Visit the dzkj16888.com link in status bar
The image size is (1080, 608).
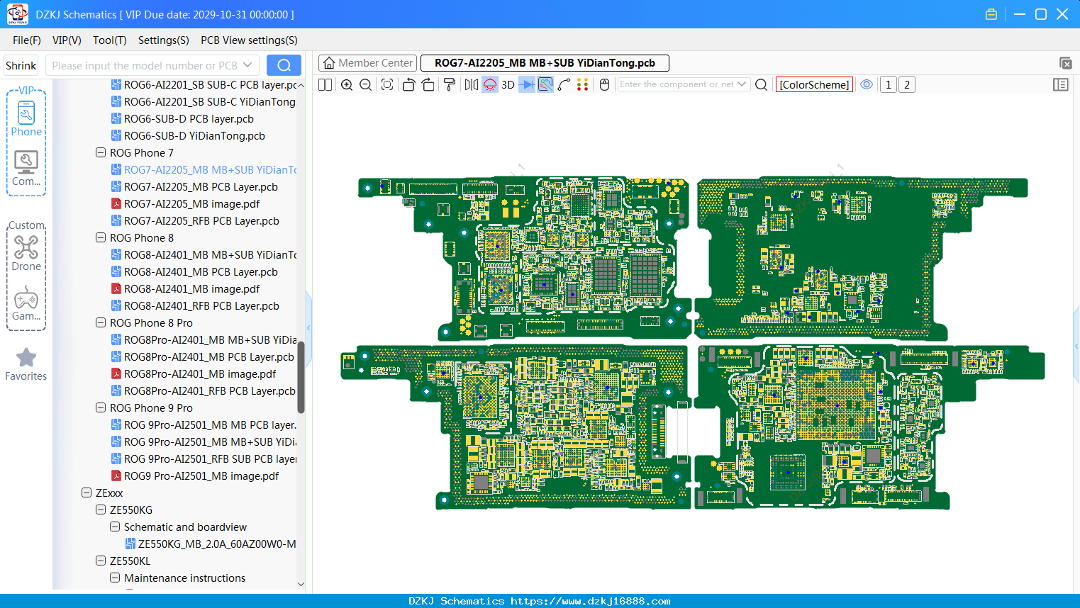(x=591, y=601)
